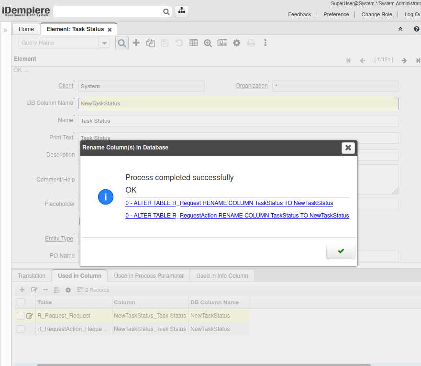
Task: Click the Copy Record icon in toolbar
Action: point(151,43)
